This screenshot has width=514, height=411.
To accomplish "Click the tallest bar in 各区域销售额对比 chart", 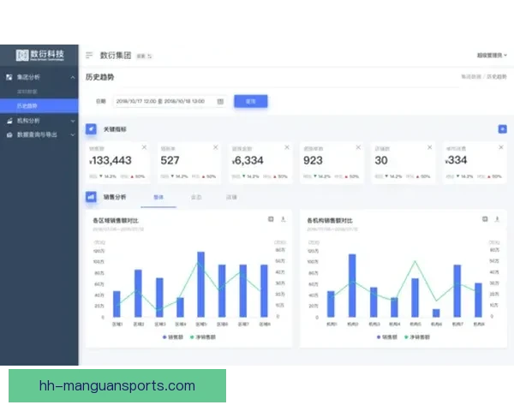I will pyautogui.click(x=201, y=284).
